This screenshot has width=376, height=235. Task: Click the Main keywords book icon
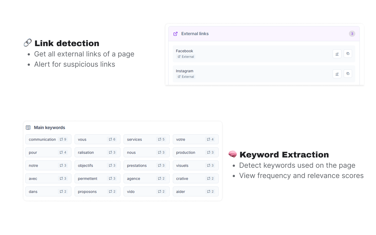point(28,127)
